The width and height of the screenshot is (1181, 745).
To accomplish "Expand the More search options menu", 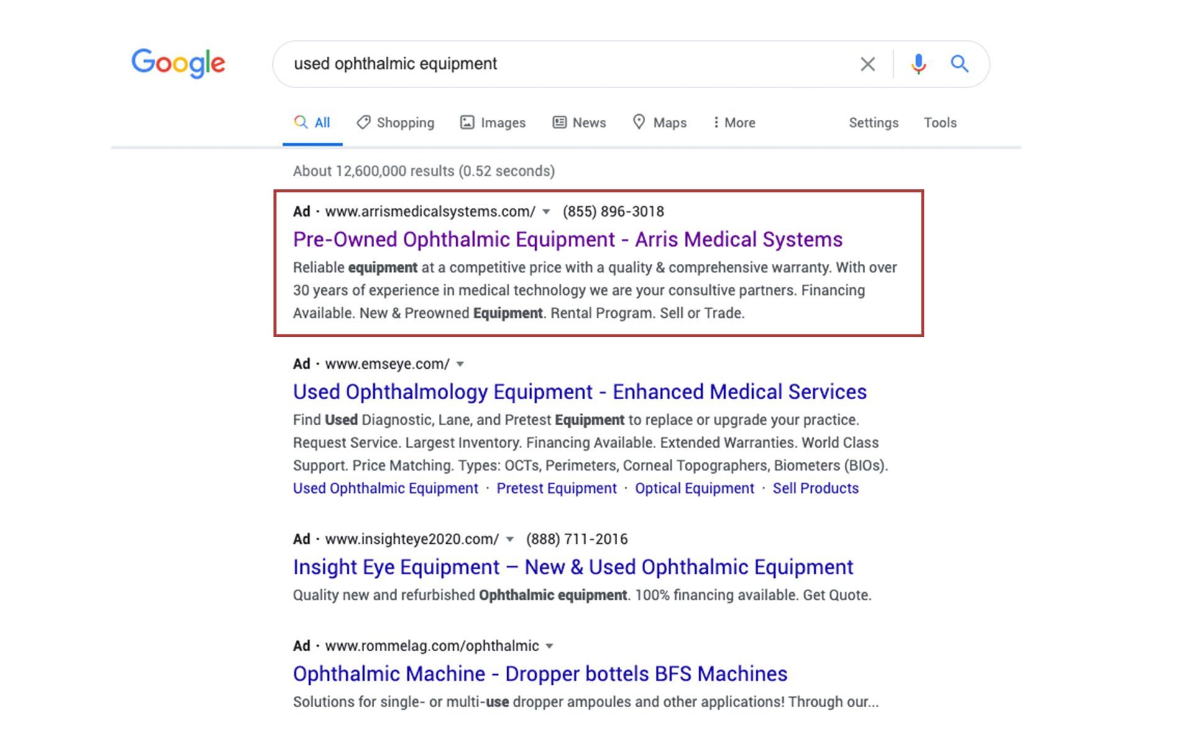I will [734, 122].
